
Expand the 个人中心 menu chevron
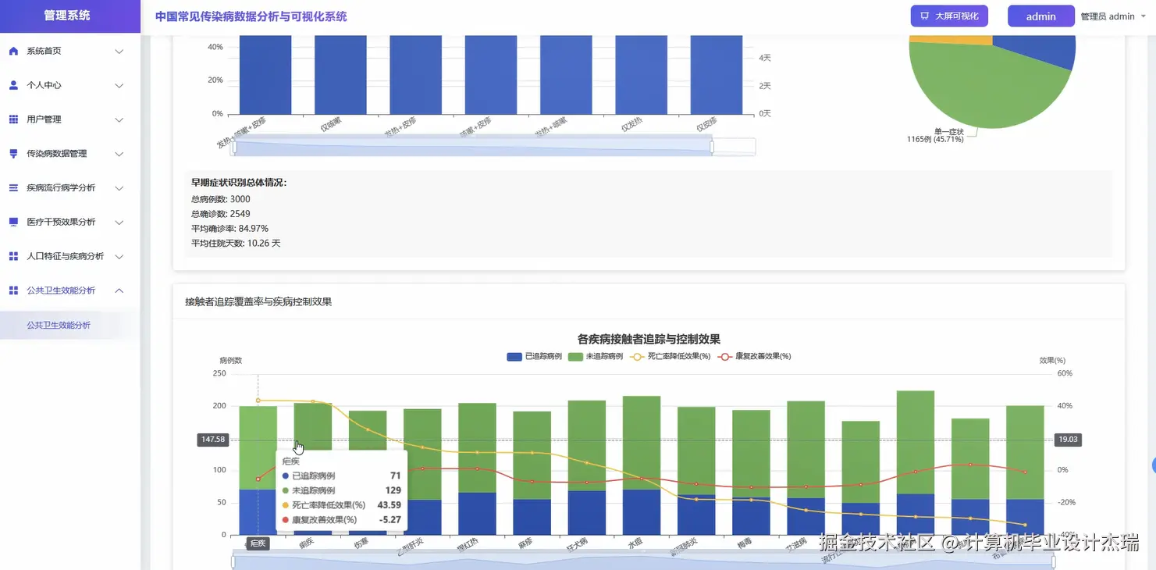coord(119,85)
